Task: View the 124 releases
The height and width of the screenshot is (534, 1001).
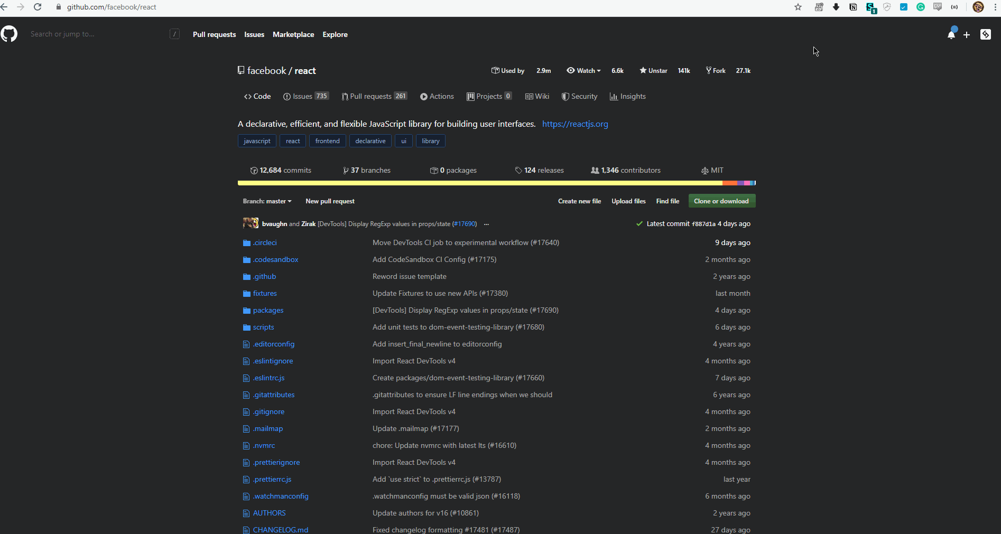Action: point(539,171)
